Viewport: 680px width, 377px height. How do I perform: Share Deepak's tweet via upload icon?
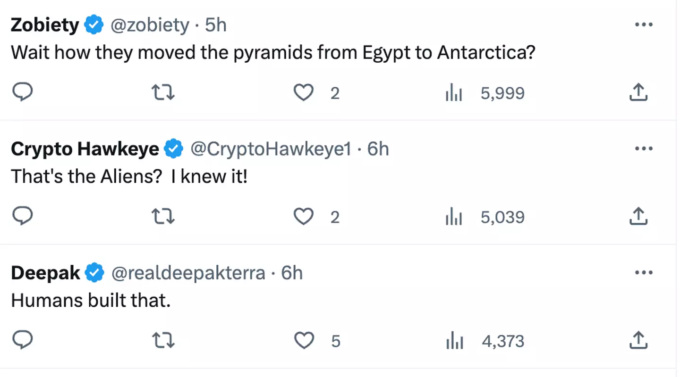pyautogui.click(x=638, y=340)
